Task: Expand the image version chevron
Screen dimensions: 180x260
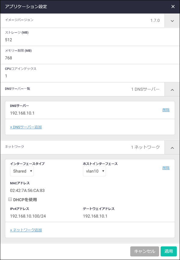Action: pos(172,21)
